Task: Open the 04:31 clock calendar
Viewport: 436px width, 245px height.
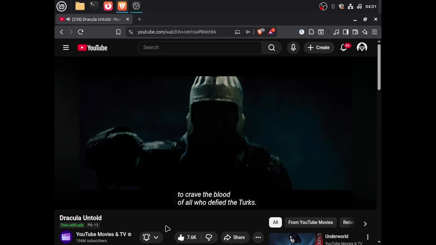Action: [371, 6]
